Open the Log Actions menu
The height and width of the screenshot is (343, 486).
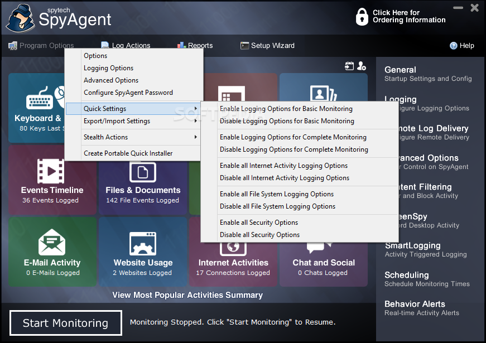pyautogui.click(x=126, y=46)
